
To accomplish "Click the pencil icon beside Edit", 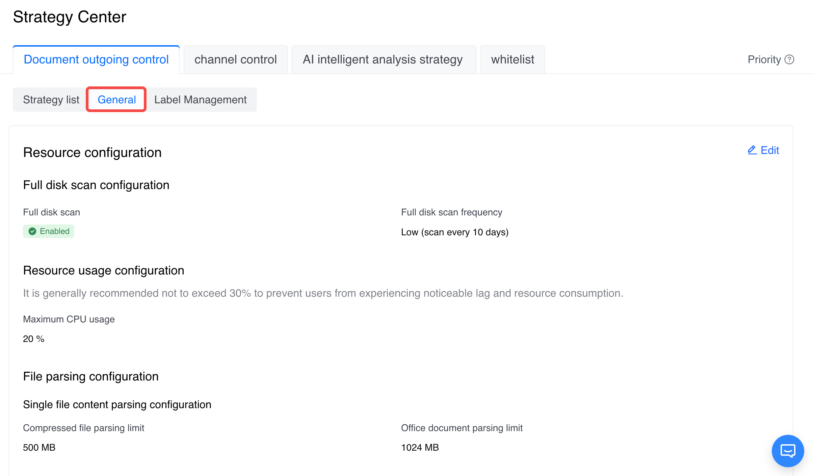I will [752, 150].
